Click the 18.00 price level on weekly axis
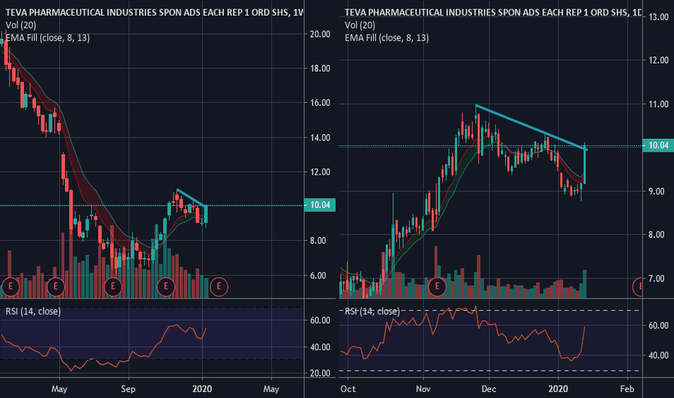 coord(320,69)
